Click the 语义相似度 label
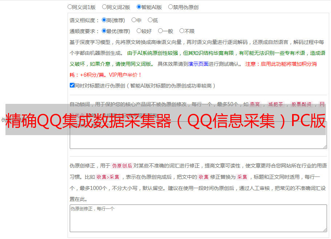Viewport: 331px width, 239px height. tap(84, 20)
